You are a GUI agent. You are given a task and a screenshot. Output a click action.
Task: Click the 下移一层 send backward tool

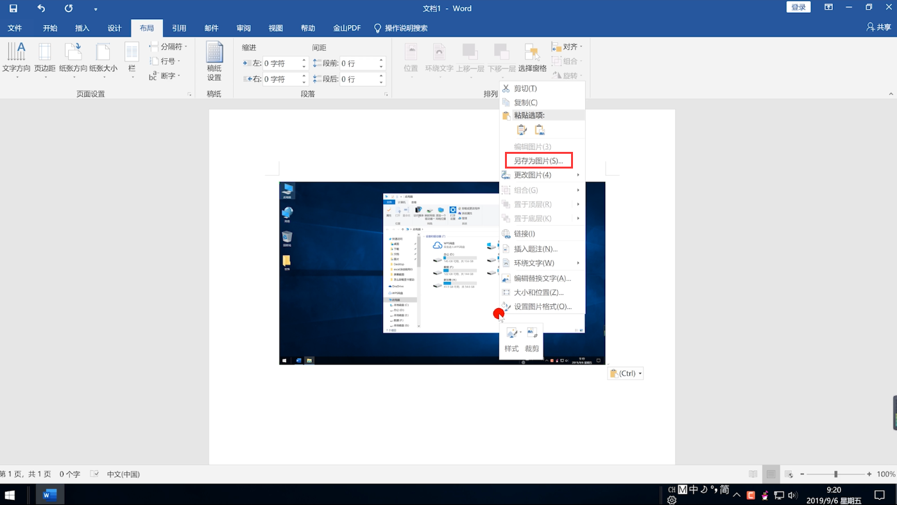point(502,61)
